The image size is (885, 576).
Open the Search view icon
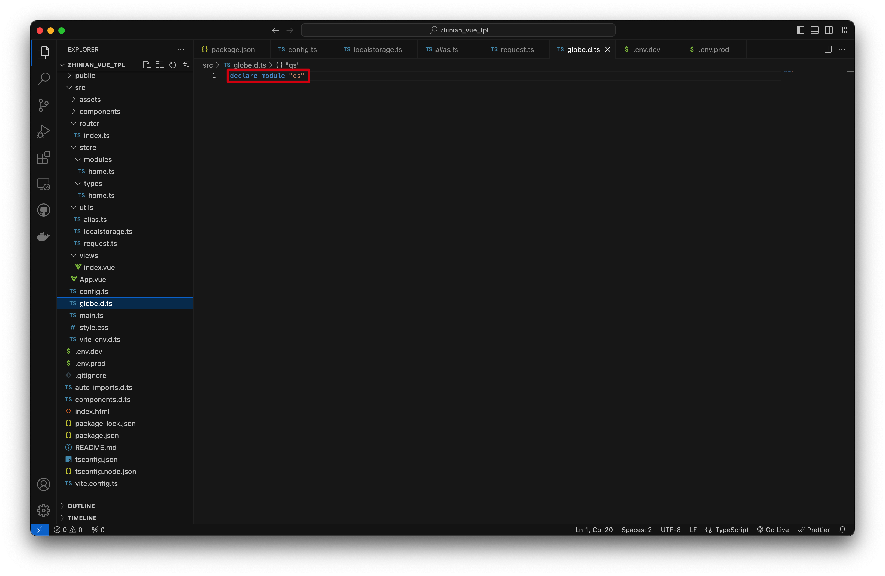[x=44, y=79]
